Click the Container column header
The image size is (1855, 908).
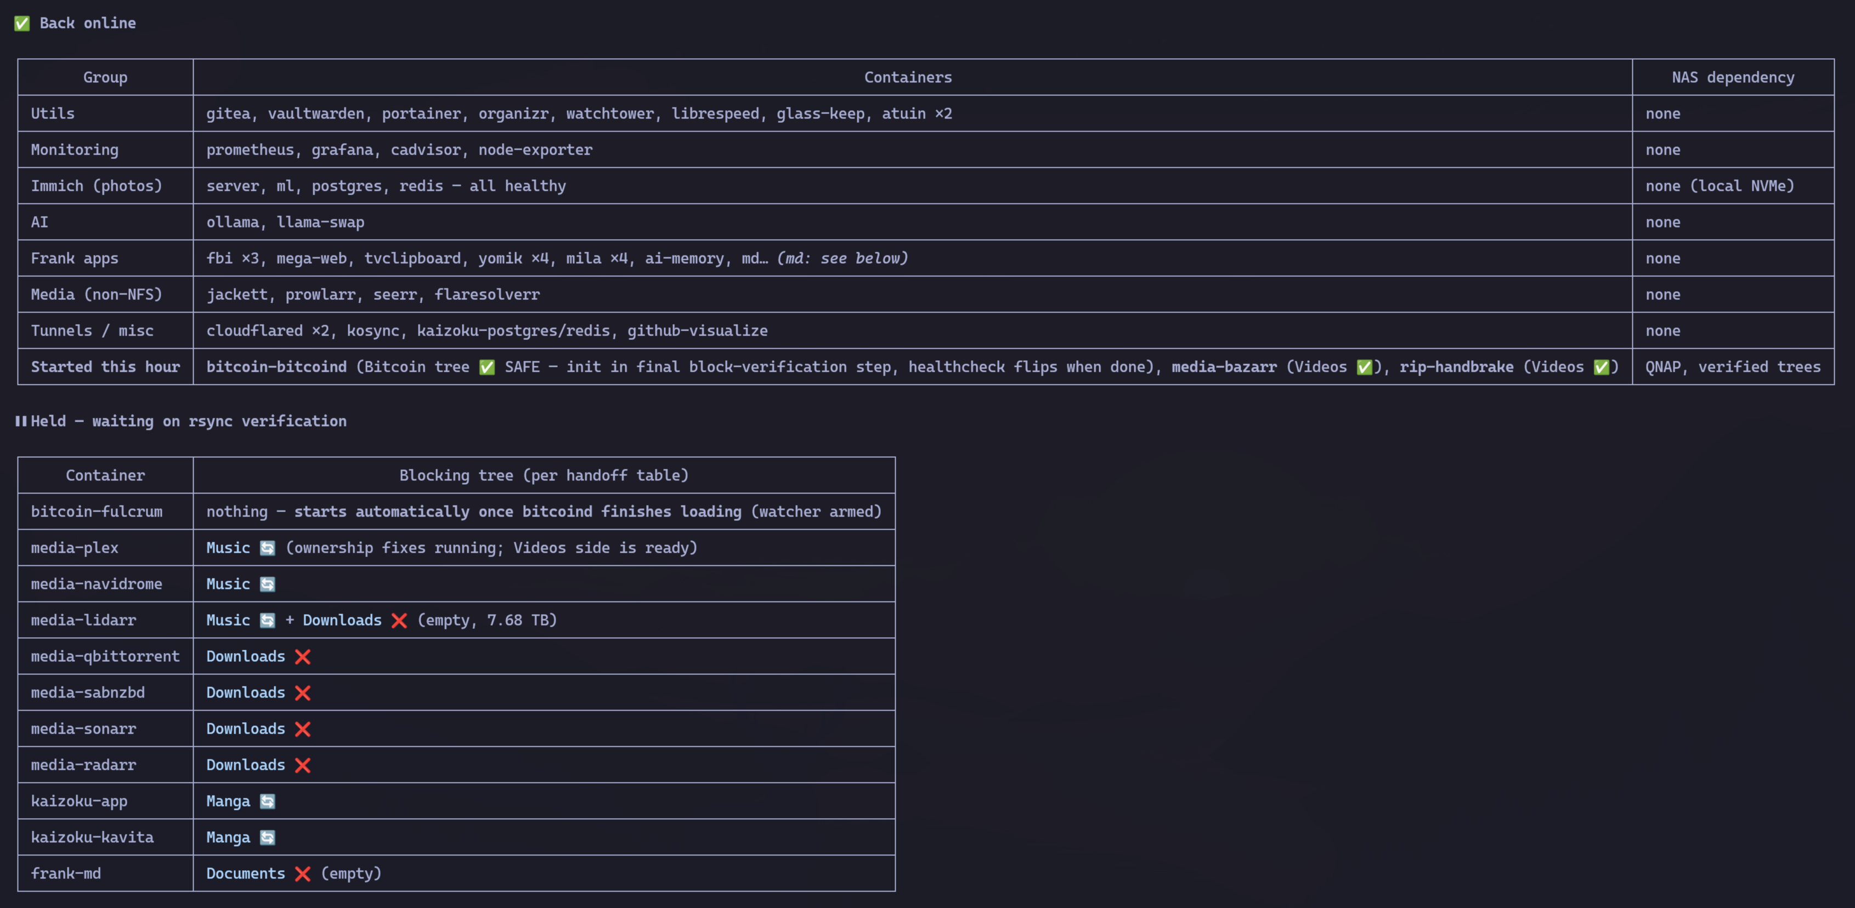point(105,475)
